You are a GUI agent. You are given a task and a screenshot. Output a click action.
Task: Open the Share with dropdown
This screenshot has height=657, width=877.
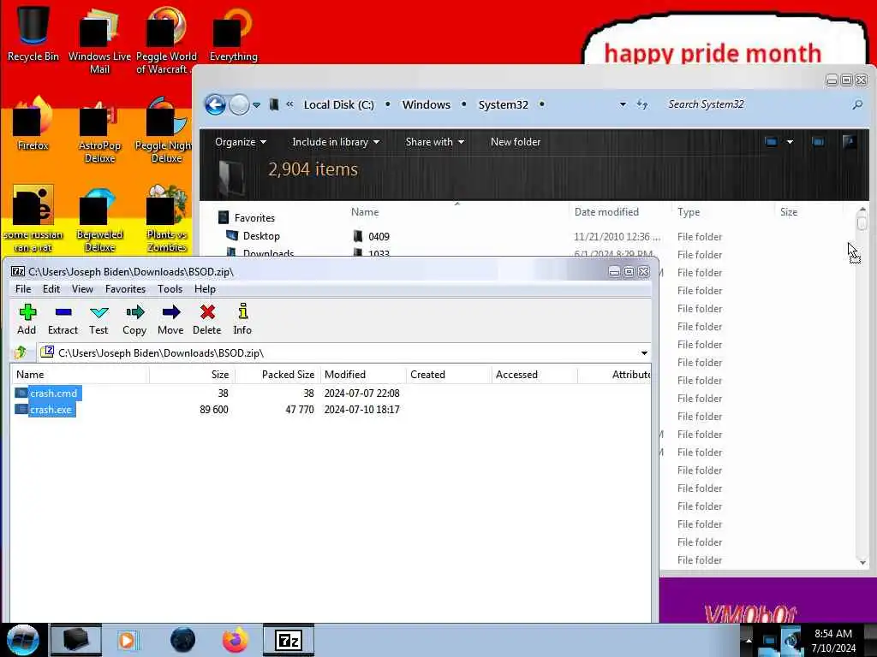pos(434,142)
